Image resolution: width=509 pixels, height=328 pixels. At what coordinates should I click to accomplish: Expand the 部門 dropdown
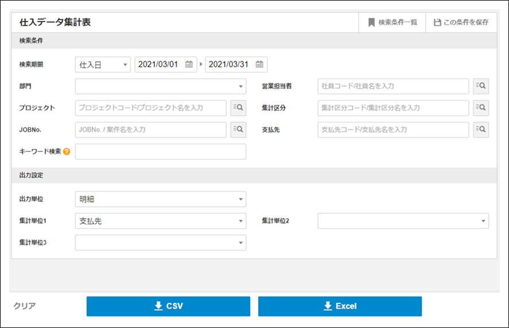(x=161, y=86)
